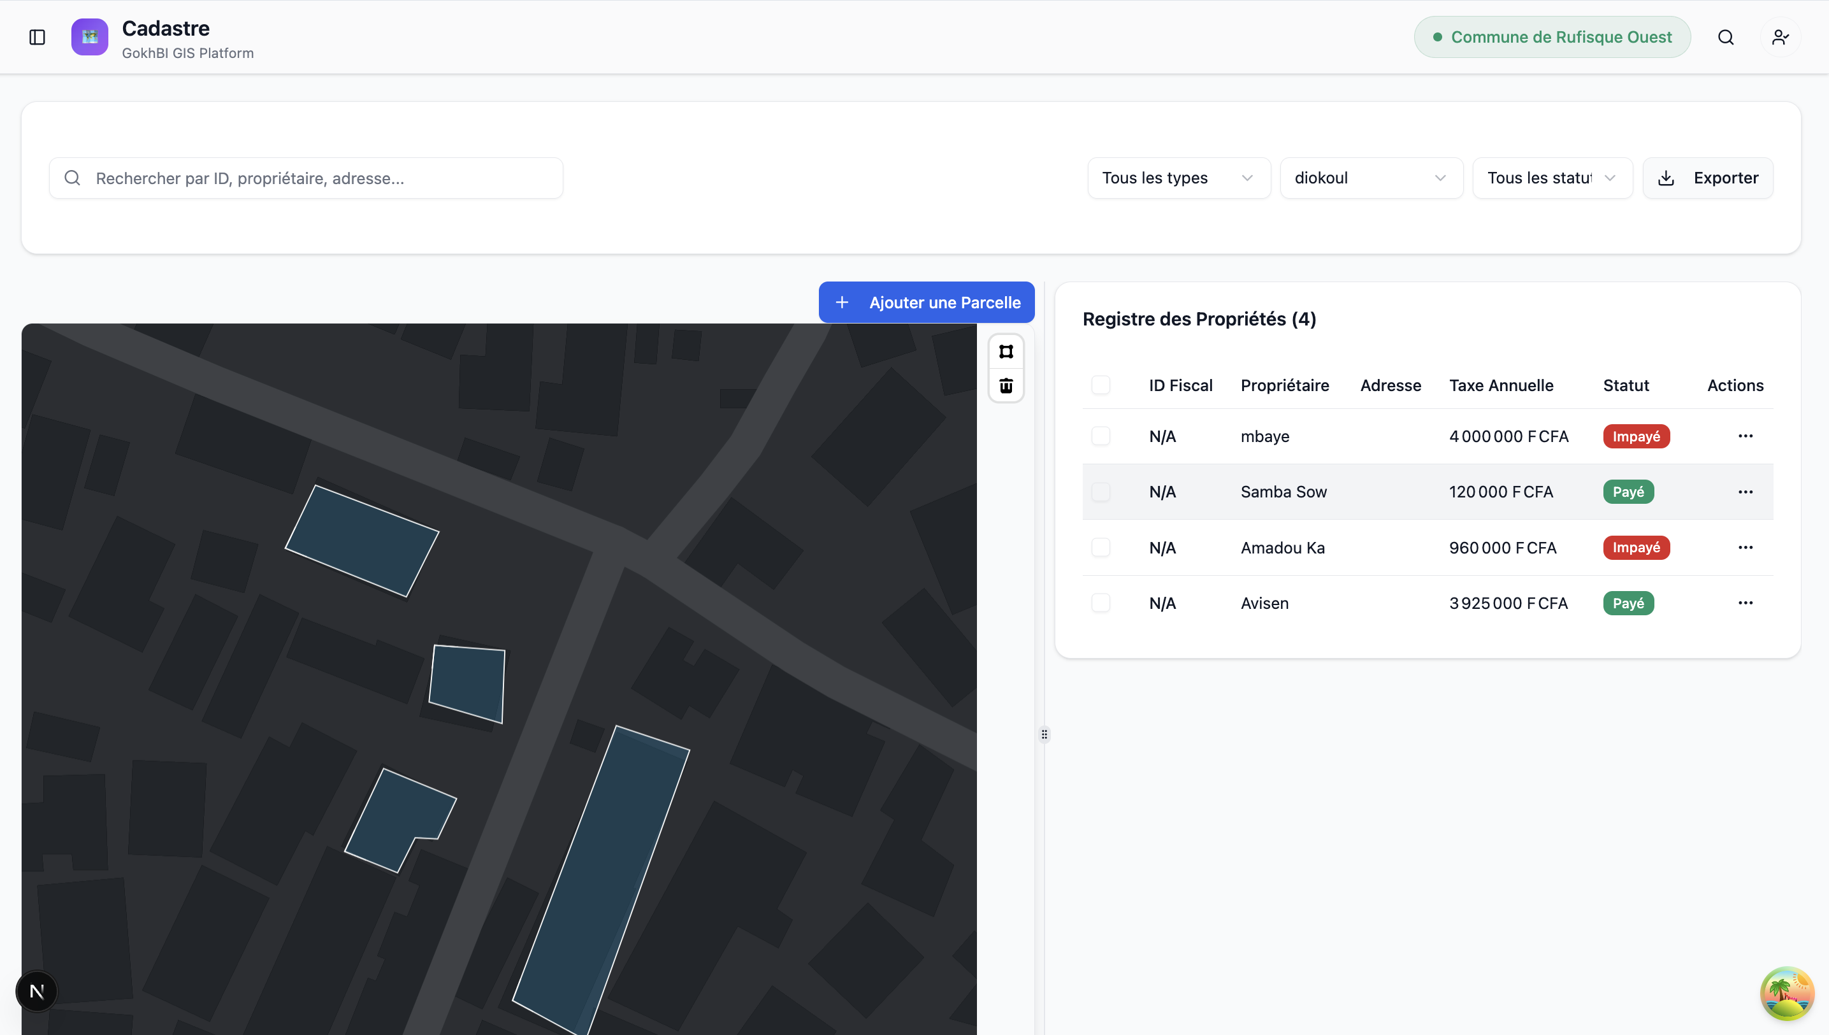Select the polygon draw tool on map

point(1006,352)
